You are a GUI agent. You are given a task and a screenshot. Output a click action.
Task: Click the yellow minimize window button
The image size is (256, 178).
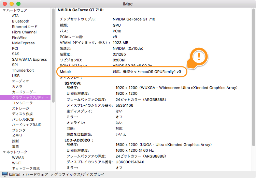[x=12, y=4]
